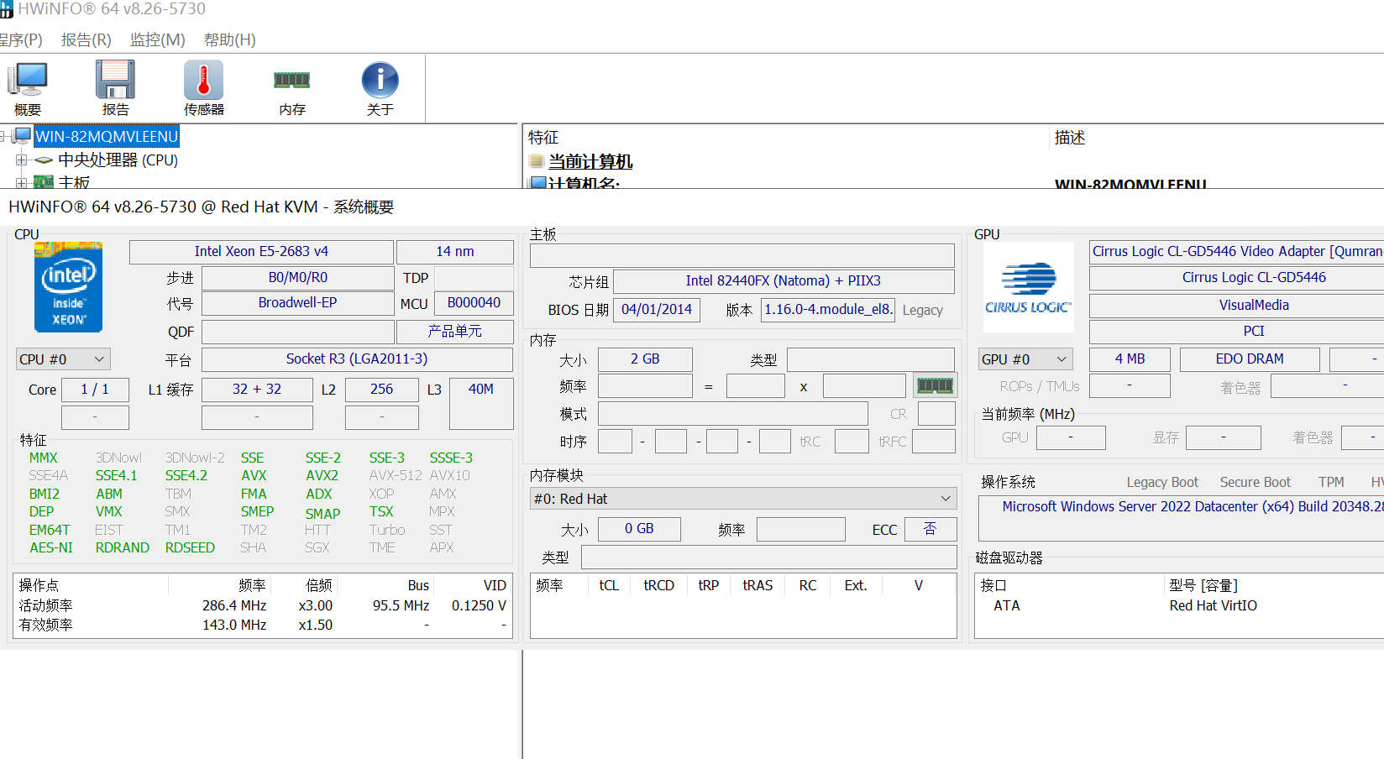Click the 14 nm process field
Viewport: 1384px width, 759px height.
coord(454,252)
